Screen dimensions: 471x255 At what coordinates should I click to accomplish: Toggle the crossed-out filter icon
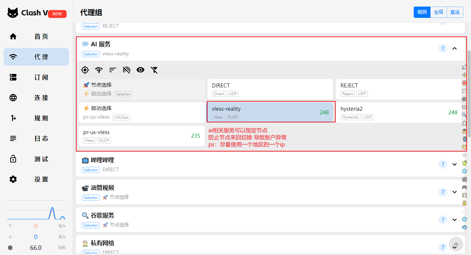click(154, 70)
